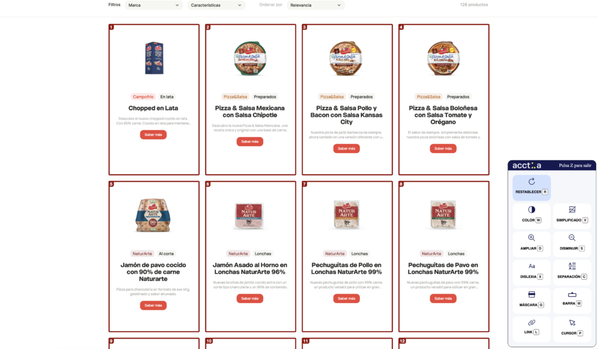Click the Campofrío brand tag

[x=143, y=97]
